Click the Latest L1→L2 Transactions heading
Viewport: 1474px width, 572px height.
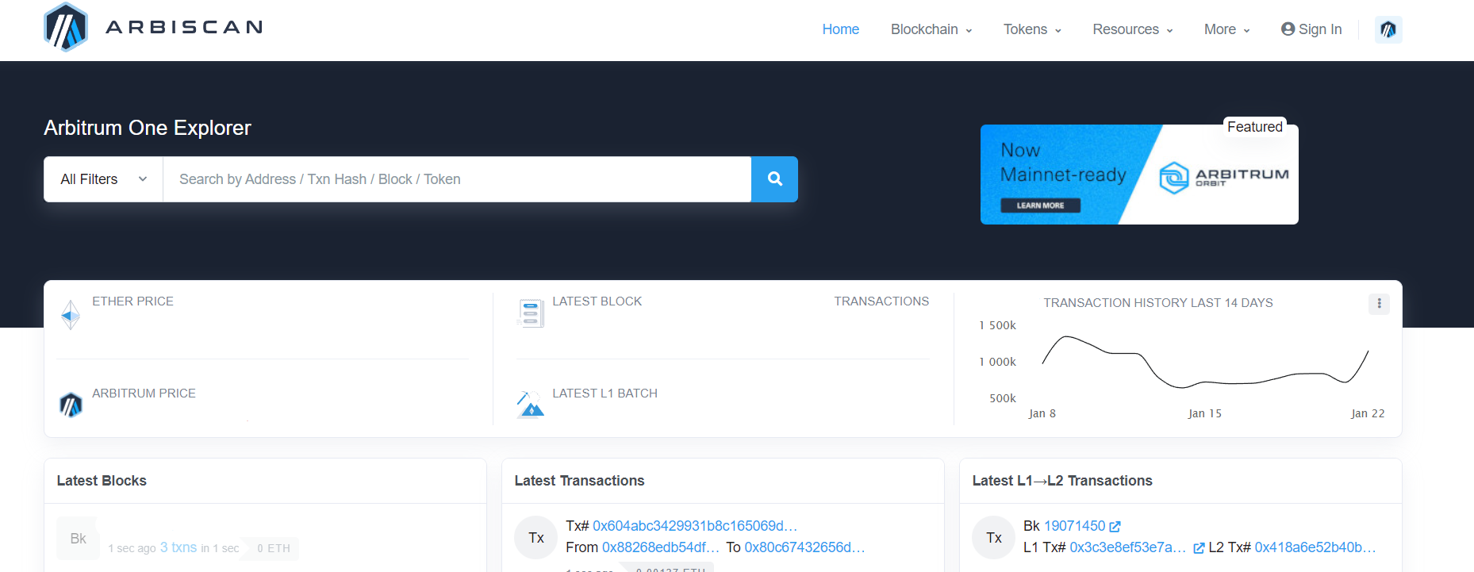tap(1062, 481)
